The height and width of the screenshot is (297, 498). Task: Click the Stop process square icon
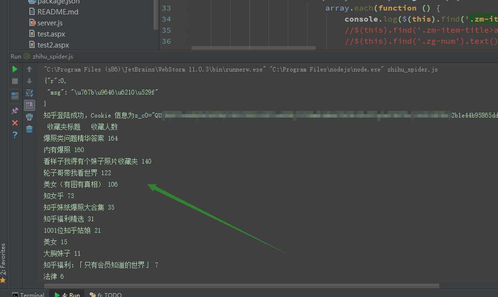(14, 81)
